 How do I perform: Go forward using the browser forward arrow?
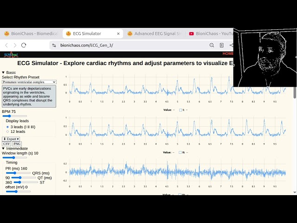coord(15,45)
